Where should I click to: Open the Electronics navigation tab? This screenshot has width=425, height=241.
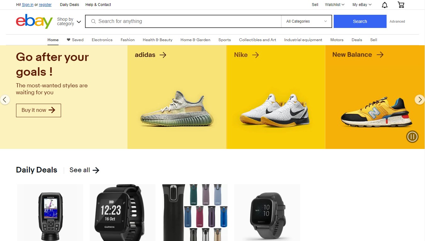click(x=102, y=40)
